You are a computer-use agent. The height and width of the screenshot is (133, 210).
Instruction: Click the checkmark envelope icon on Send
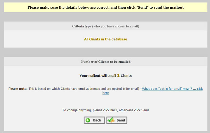[x=111, y=120]
